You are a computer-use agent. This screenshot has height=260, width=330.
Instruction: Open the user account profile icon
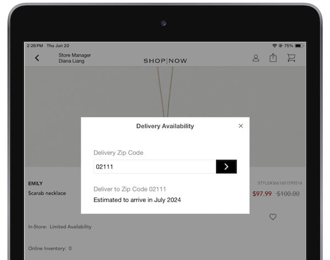tap(256, 58)
